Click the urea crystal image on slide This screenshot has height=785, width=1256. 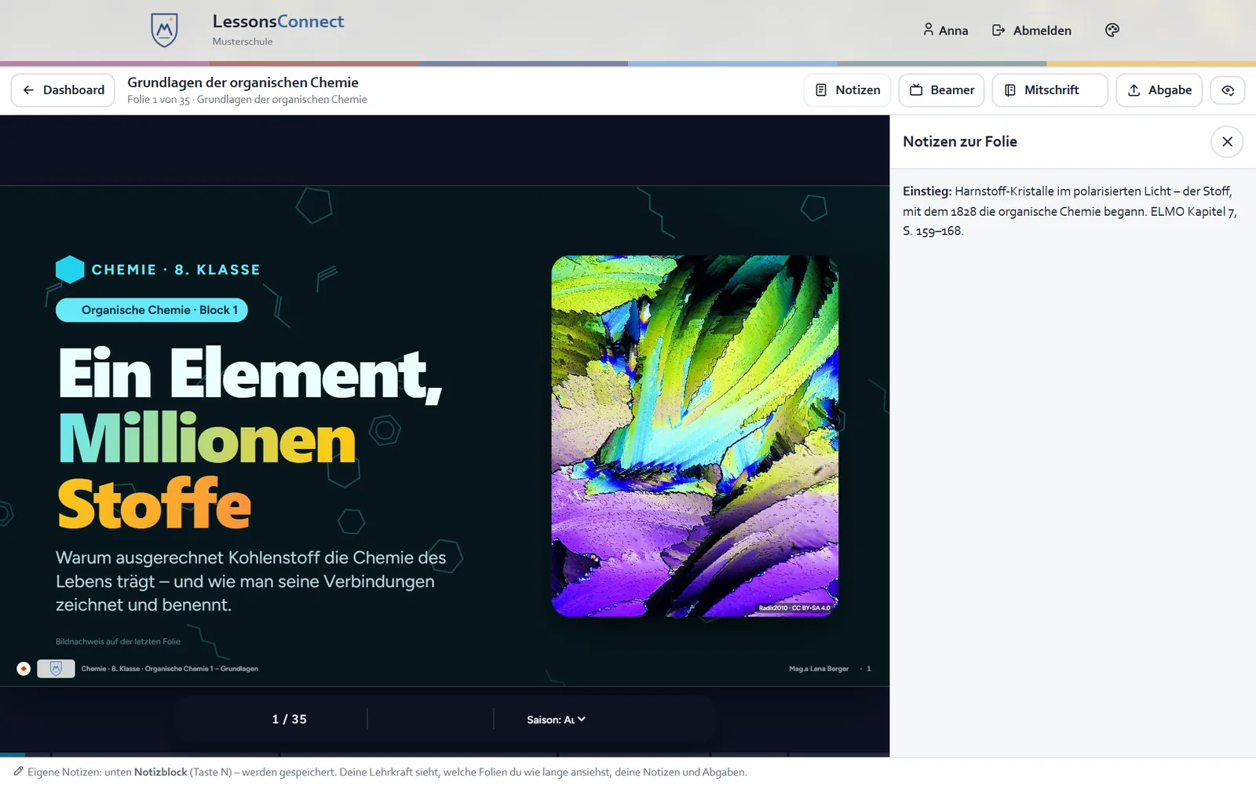click(695, 436)
